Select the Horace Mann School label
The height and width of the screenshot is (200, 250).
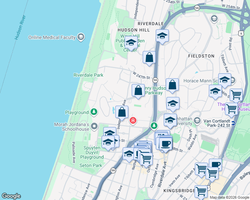click(x=201, y=81)
